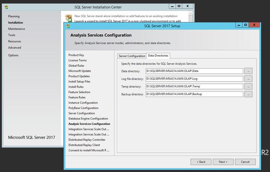Click the new stand-alone installation box icon
Screen dimensions: 270x172
(68, 18)
